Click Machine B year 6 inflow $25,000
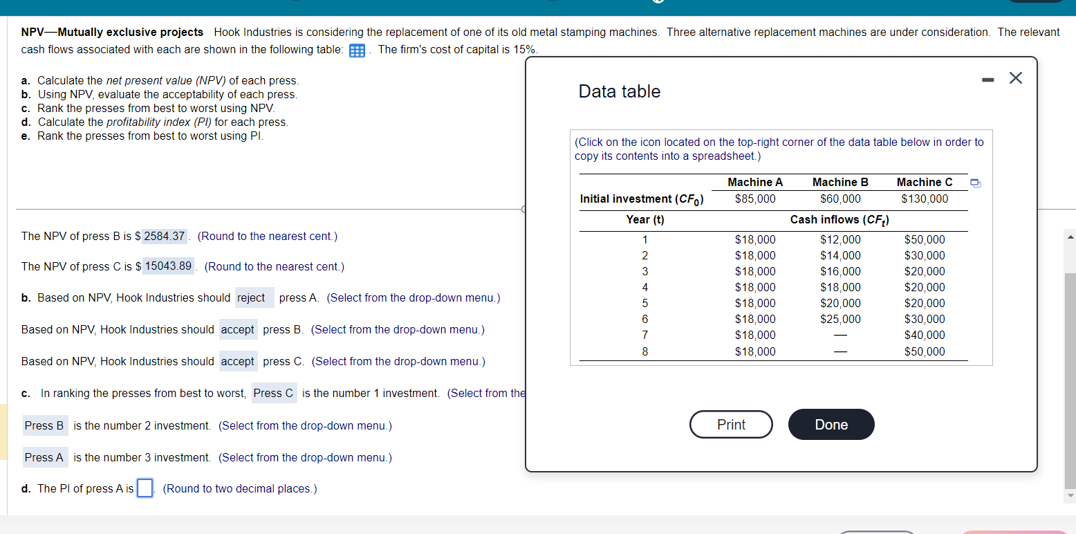The image size is (1076, 534). click(x=840, y=320)
